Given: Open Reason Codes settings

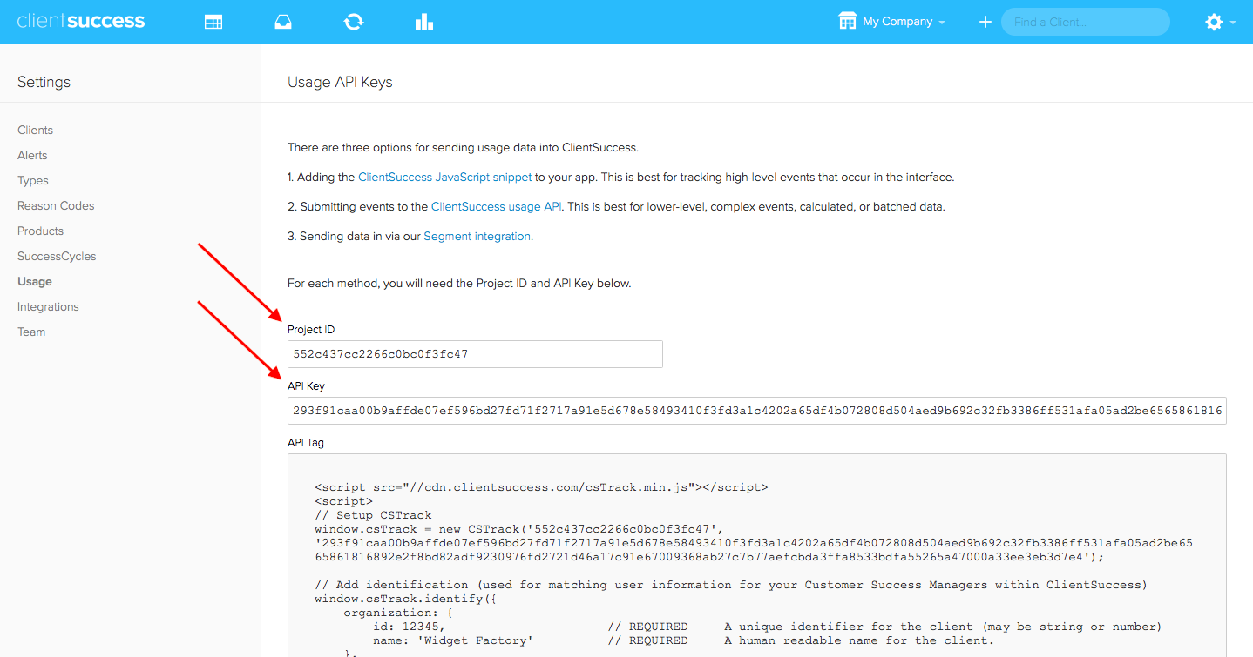Looking at the screenshot, I should (x=56, y=205).
